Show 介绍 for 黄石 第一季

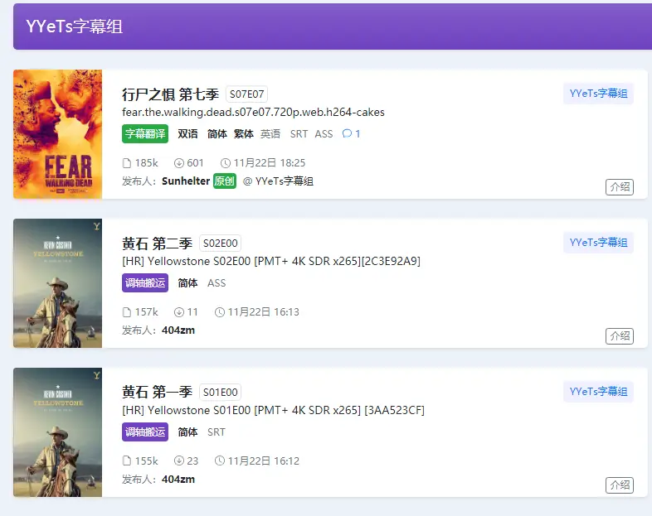(x=619, y=485)
